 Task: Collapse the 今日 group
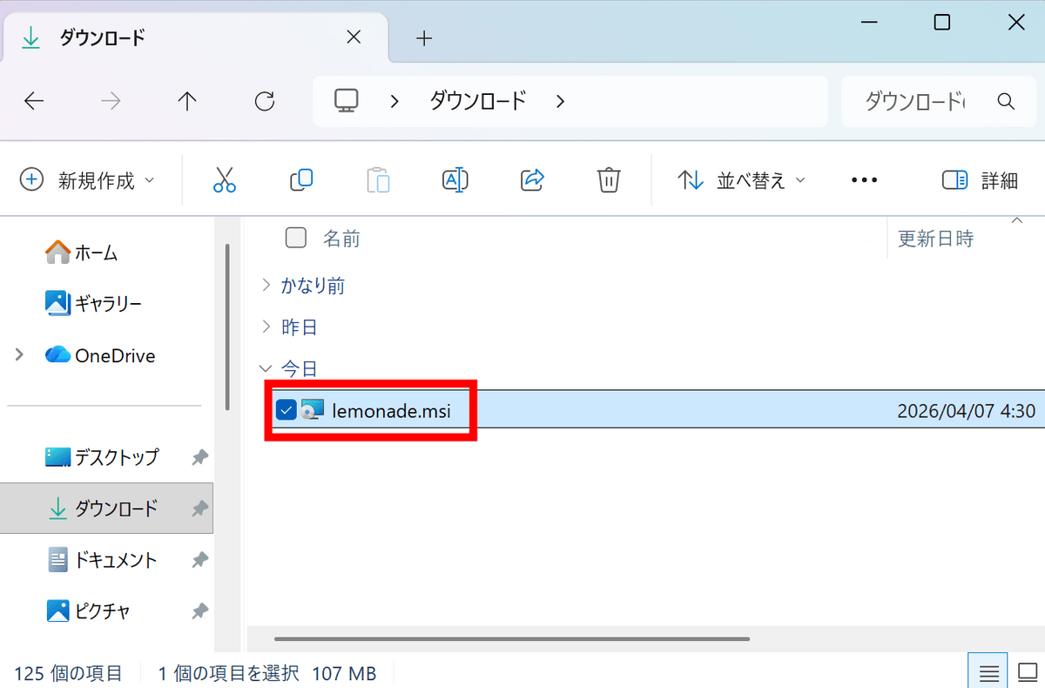pos(266,369)
